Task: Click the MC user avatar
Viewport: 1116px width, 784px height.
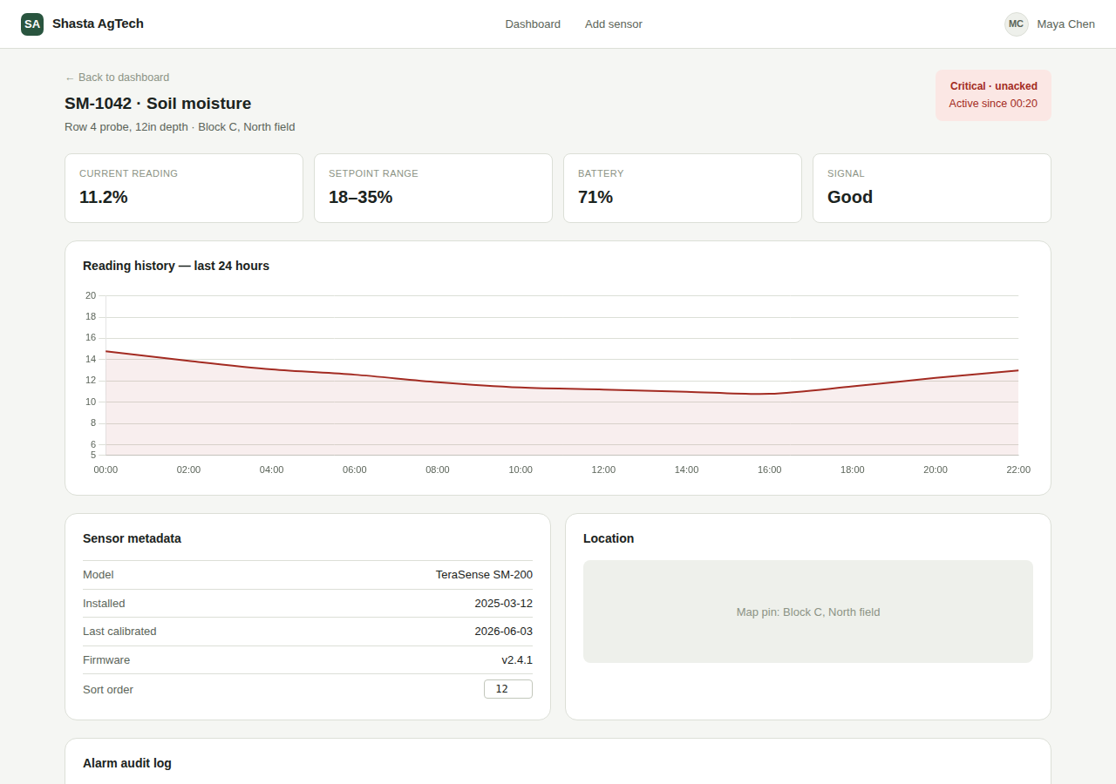Action: click(1016, 24)
